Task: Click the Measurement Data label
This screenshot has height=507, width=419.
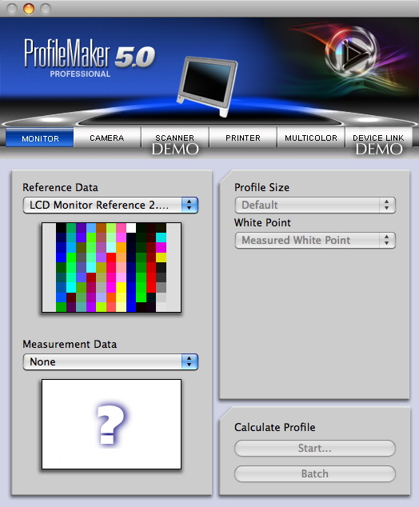Action: point(70,344)
